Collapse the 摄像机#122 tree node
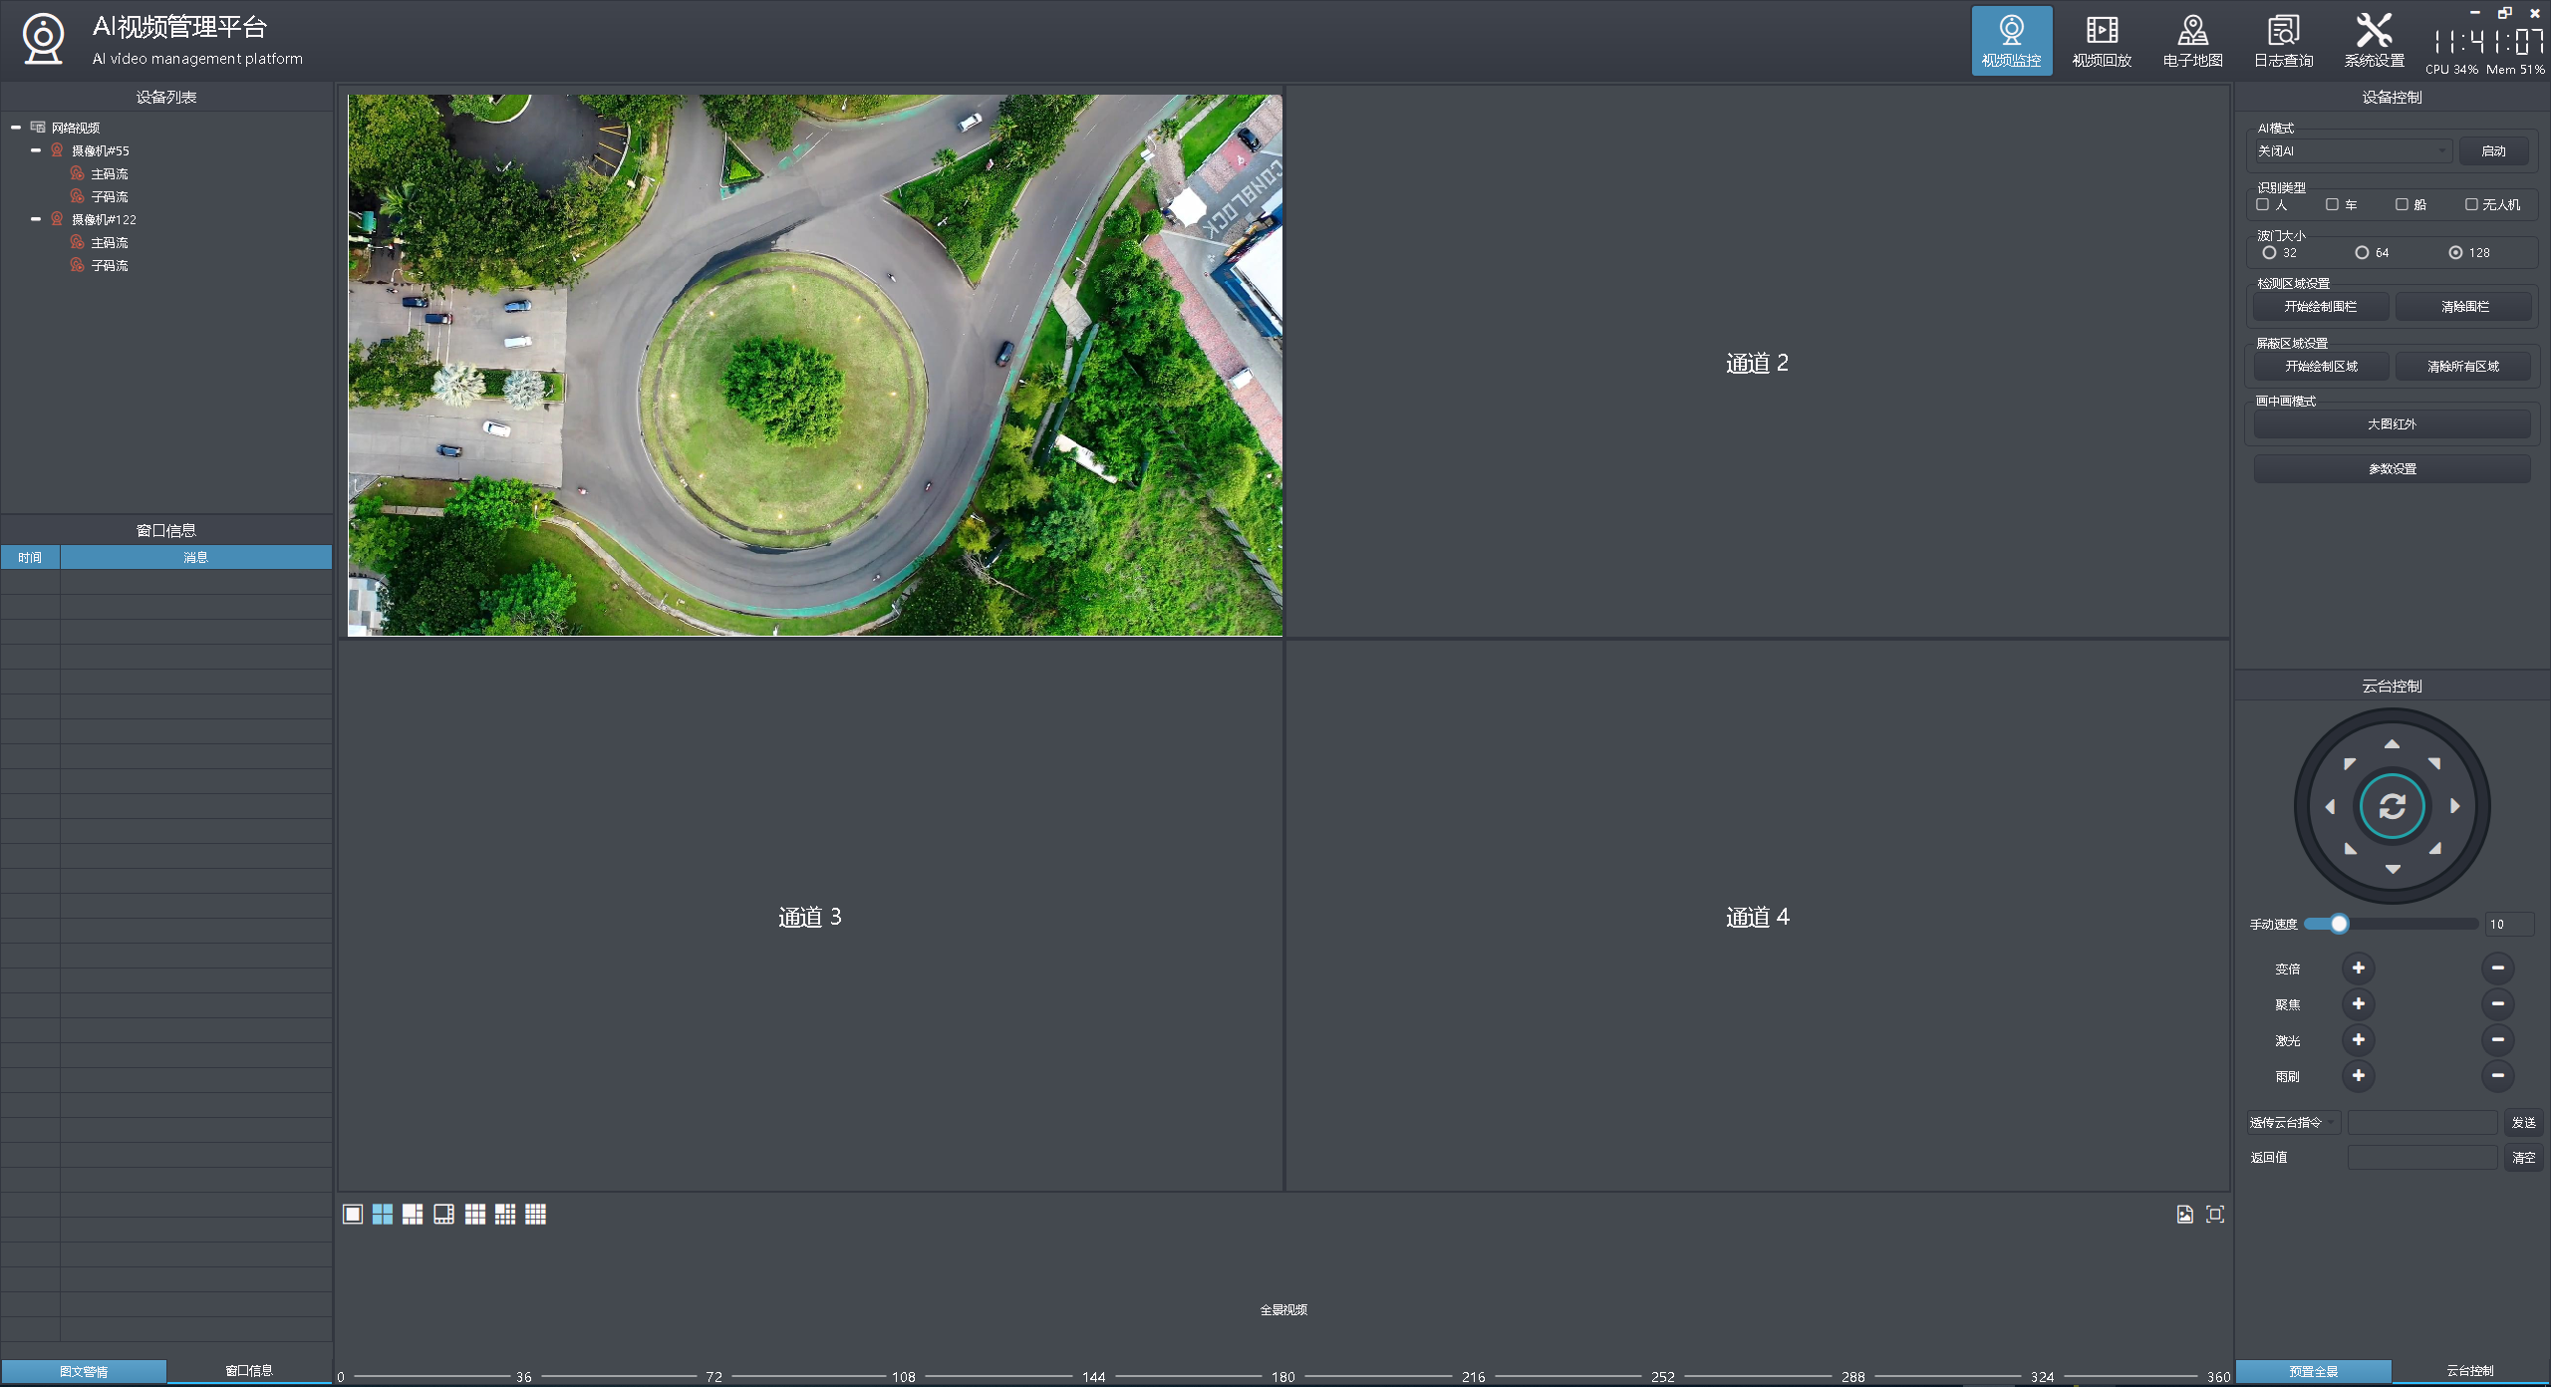Image resolution: width=2551 pixels, height=1387 pixels. coord(36,219)
